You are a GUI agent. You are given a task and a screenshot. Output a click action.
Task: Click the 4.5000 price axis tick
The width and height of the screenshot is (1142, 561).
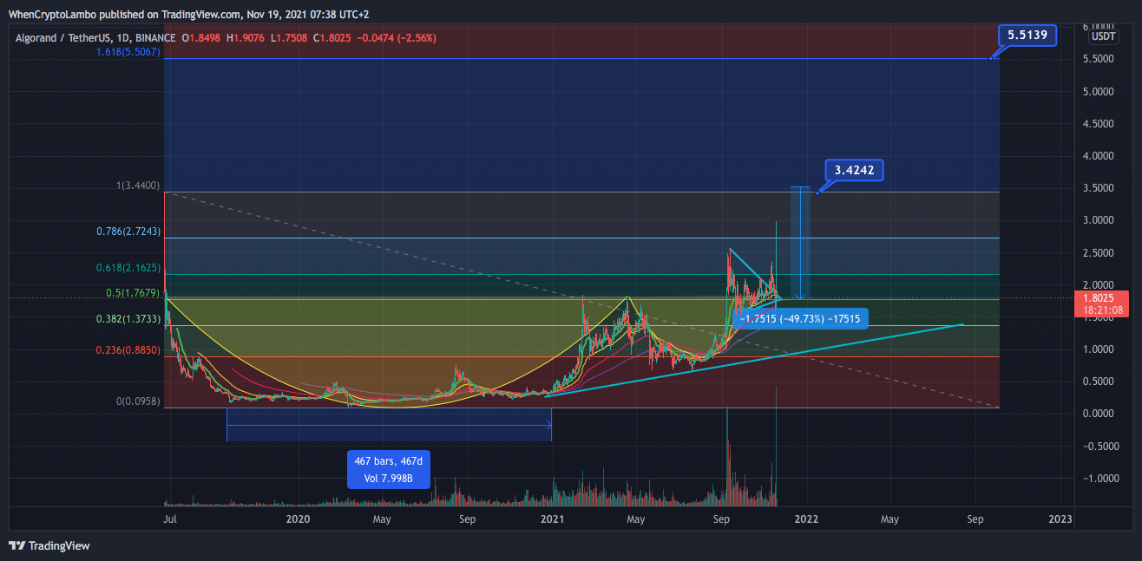pos(1097,124)
